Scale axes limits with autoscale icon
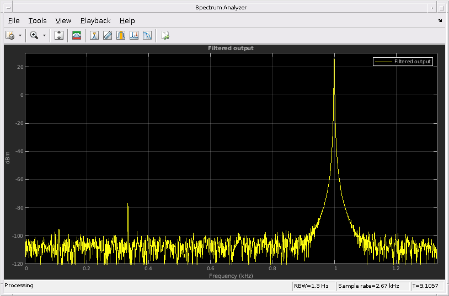This screenshot has width=449, height=296. tap(59, 35)
